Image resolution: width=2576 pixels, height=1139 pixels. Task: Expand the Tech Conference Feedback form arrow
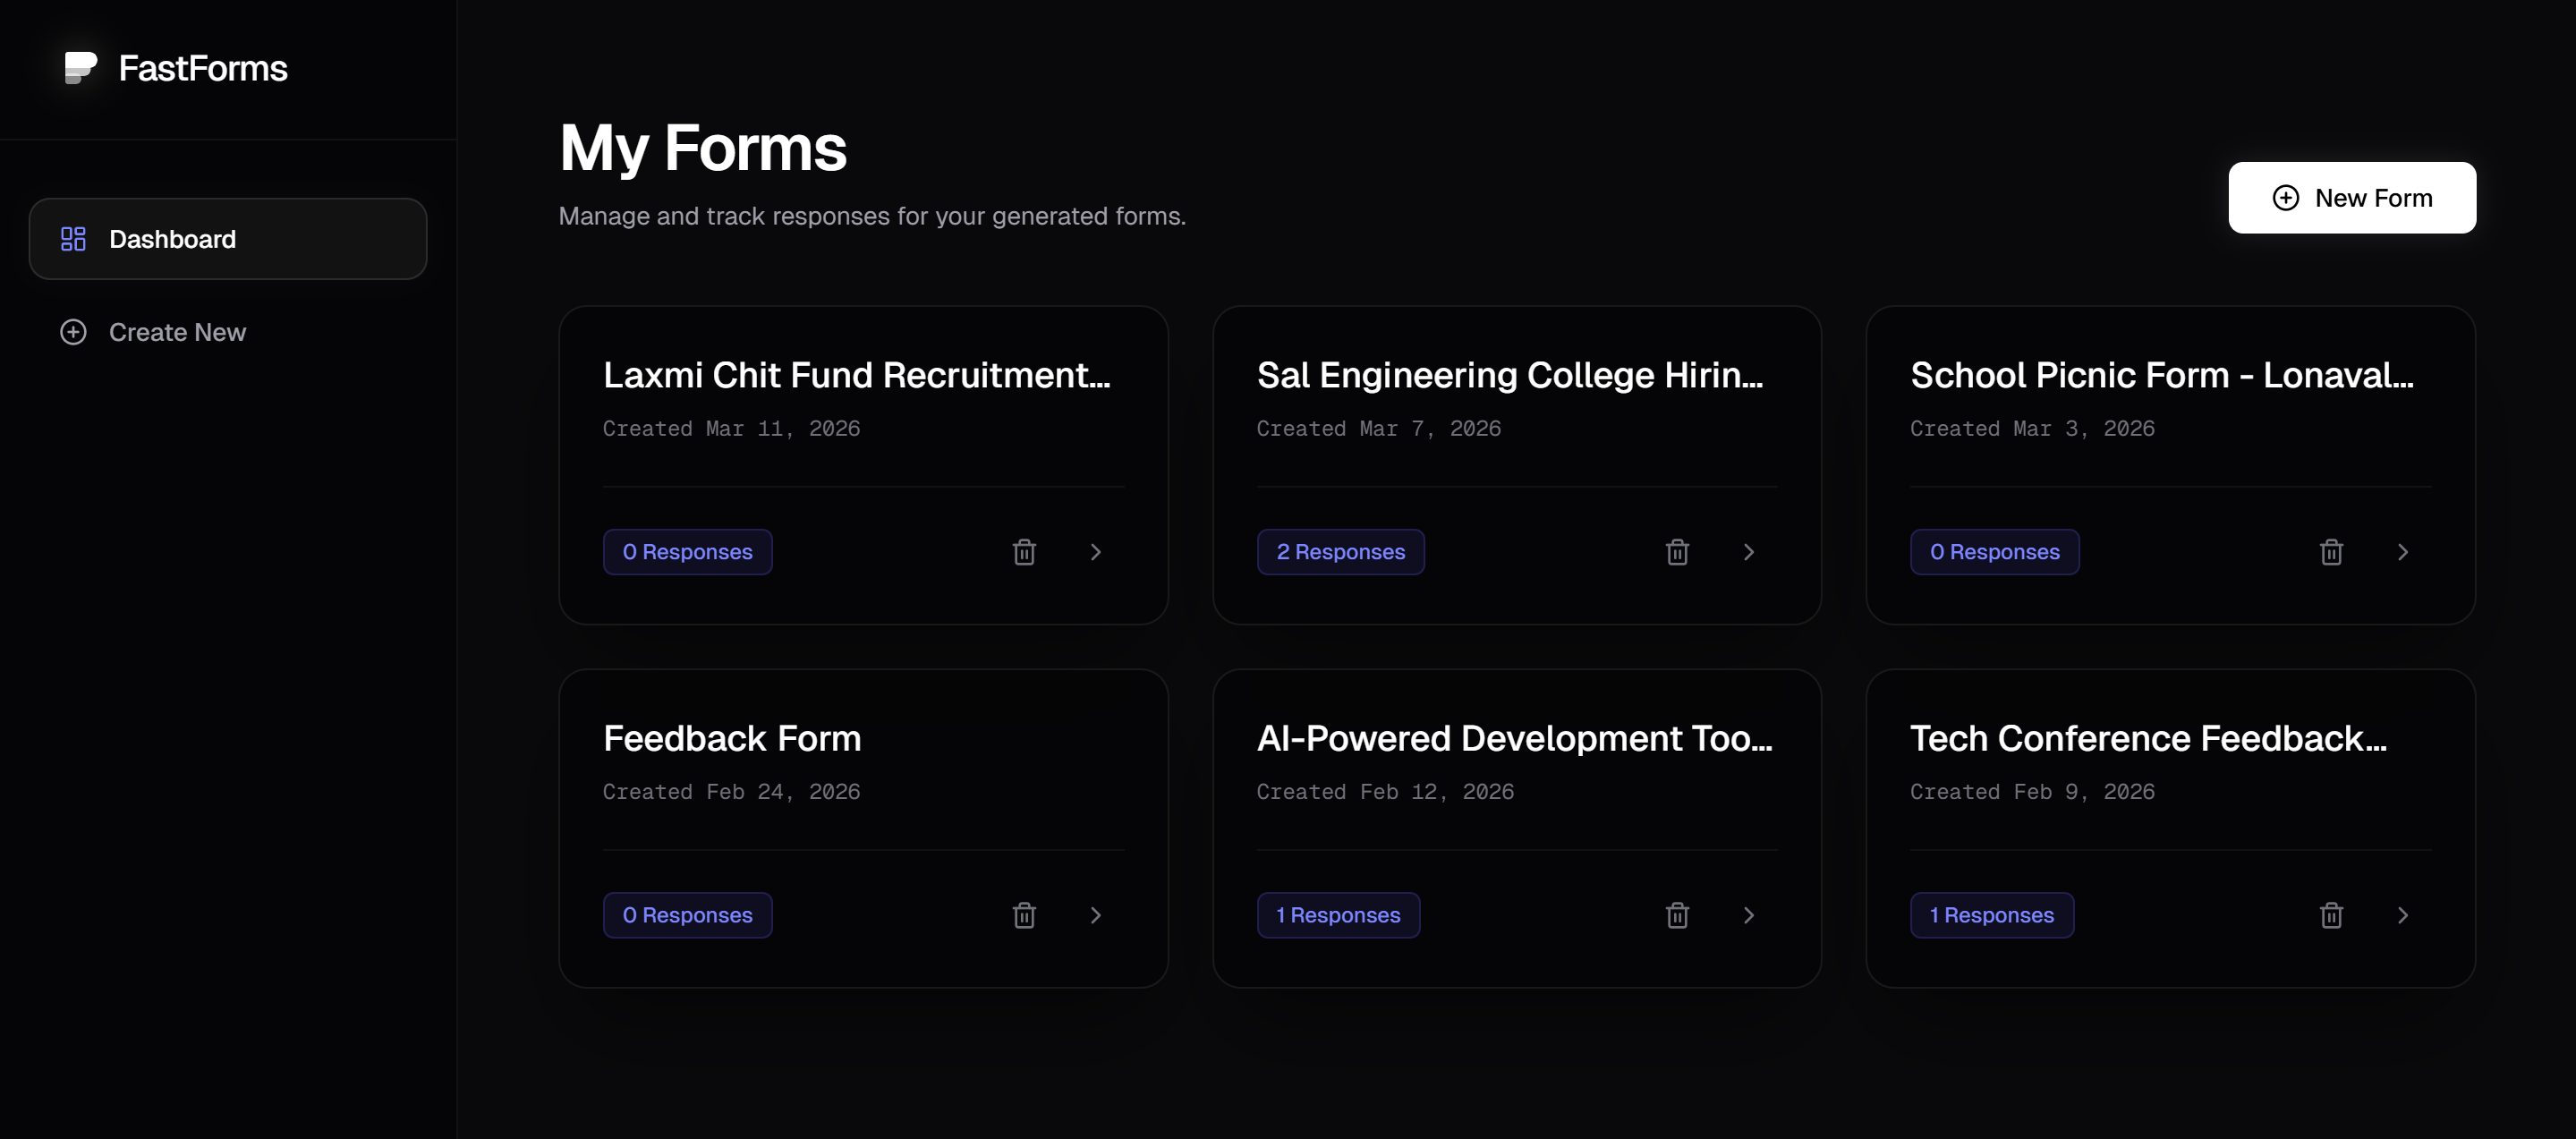coord(2404,914)
